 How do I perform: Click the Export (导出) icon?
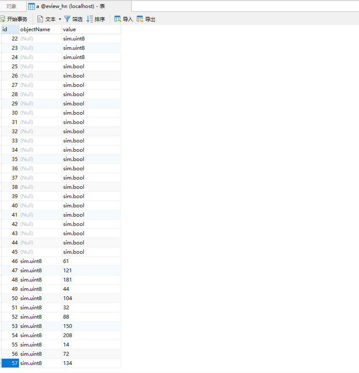click(140, 19)
